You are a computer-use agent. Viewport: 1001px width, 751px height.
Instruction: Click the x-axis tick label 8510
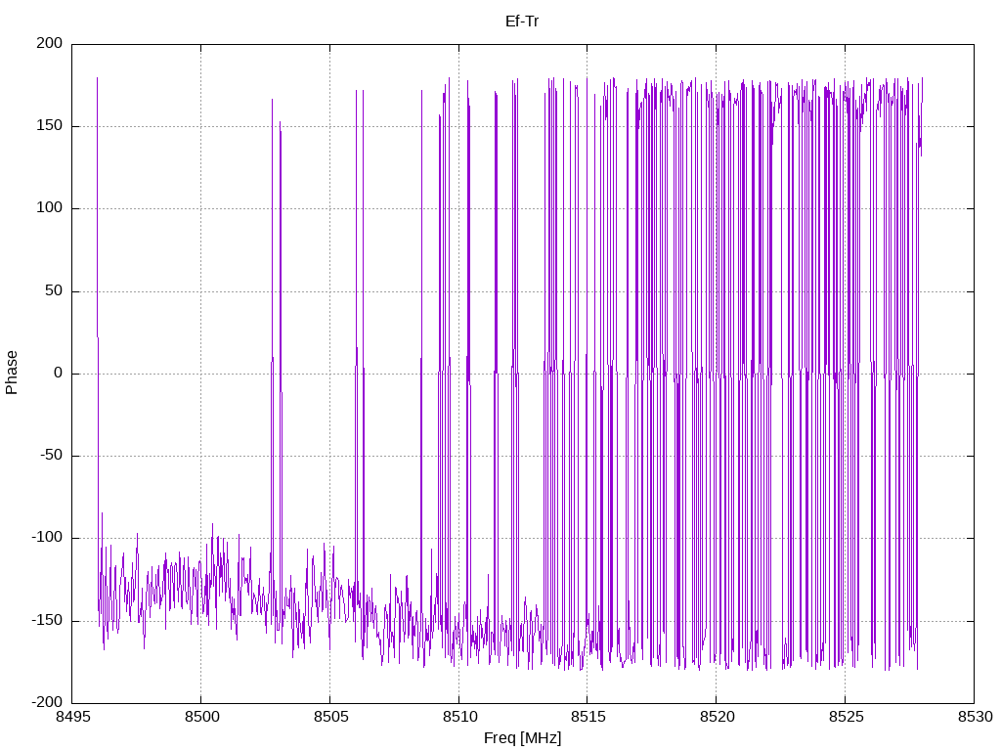click(459, 717)
